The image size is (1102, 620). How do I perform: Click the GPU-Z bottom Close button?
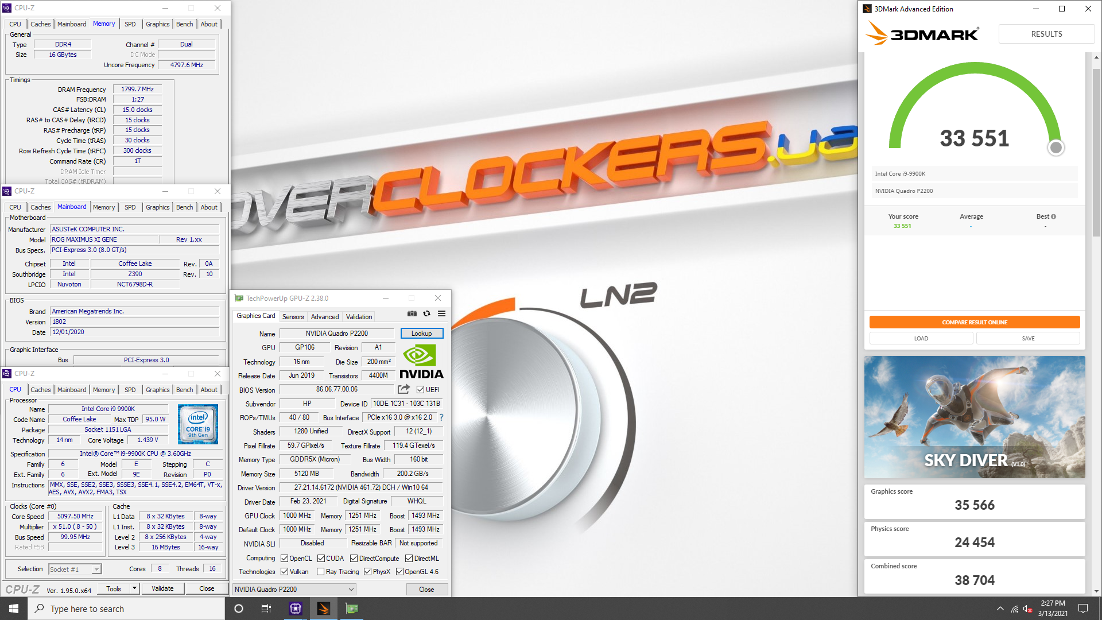(426, 590)
